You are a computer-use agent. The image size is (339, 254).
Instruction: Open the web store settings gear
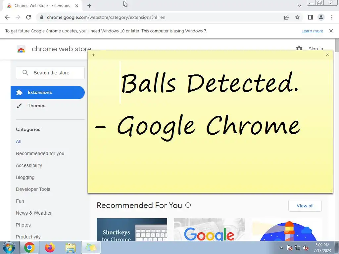click(299, 48)
